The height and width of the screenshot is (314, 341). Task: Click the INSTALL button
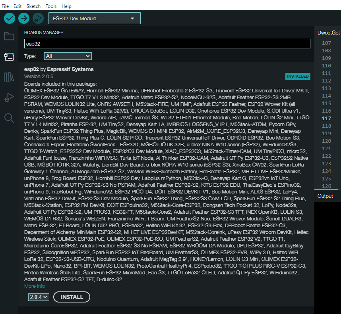[72, 297]
